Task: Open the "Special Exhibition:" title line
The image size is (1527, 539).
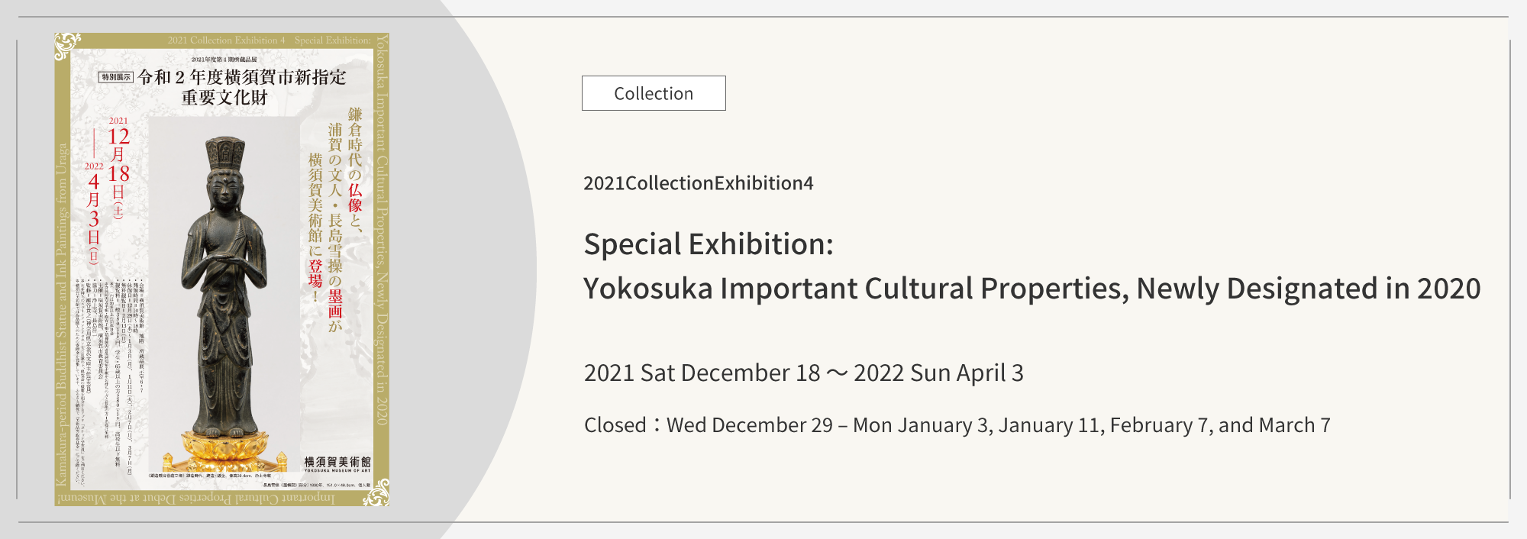Action: (x=709, y=244)
